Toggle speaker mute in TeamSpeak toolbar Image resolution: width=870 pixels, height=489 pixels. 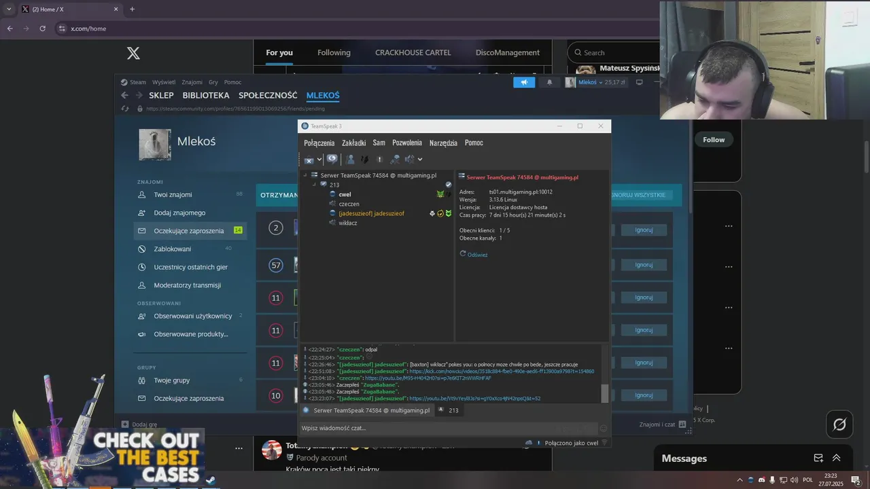click(410, 160)
